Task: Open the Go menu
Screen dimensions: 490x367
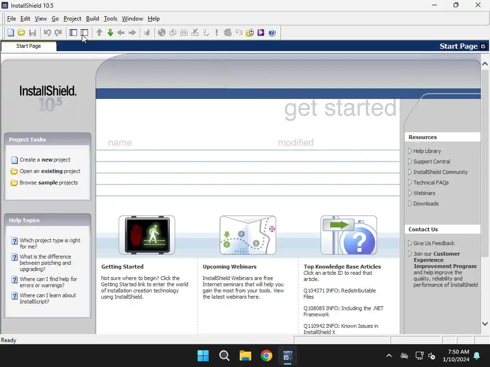Action: [x=55, y=19]
